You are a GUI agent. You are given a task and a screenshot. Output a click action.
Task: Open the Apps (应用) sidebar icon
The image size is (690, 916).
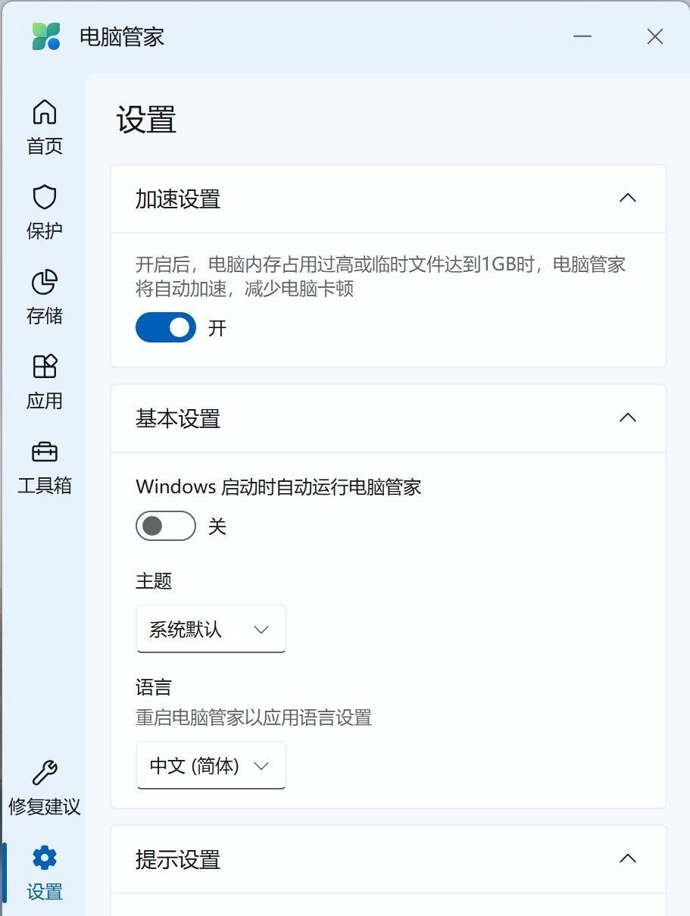[x=44, y=367]
